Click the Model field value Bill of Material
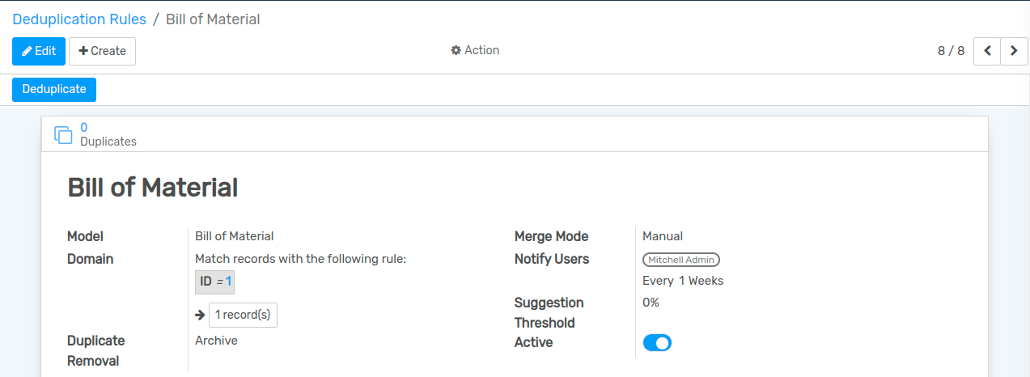 tap(234, 236)
